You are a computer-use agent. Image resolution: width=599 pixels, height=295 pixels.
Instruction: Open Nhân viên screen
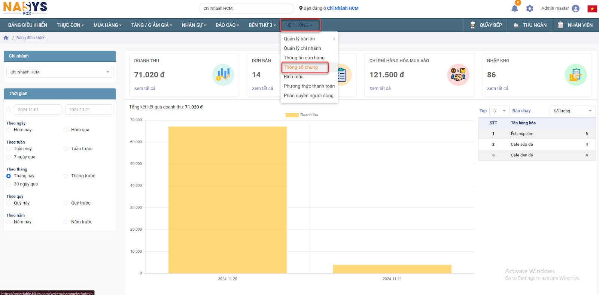pyautogui.click(x=575, y=25)
